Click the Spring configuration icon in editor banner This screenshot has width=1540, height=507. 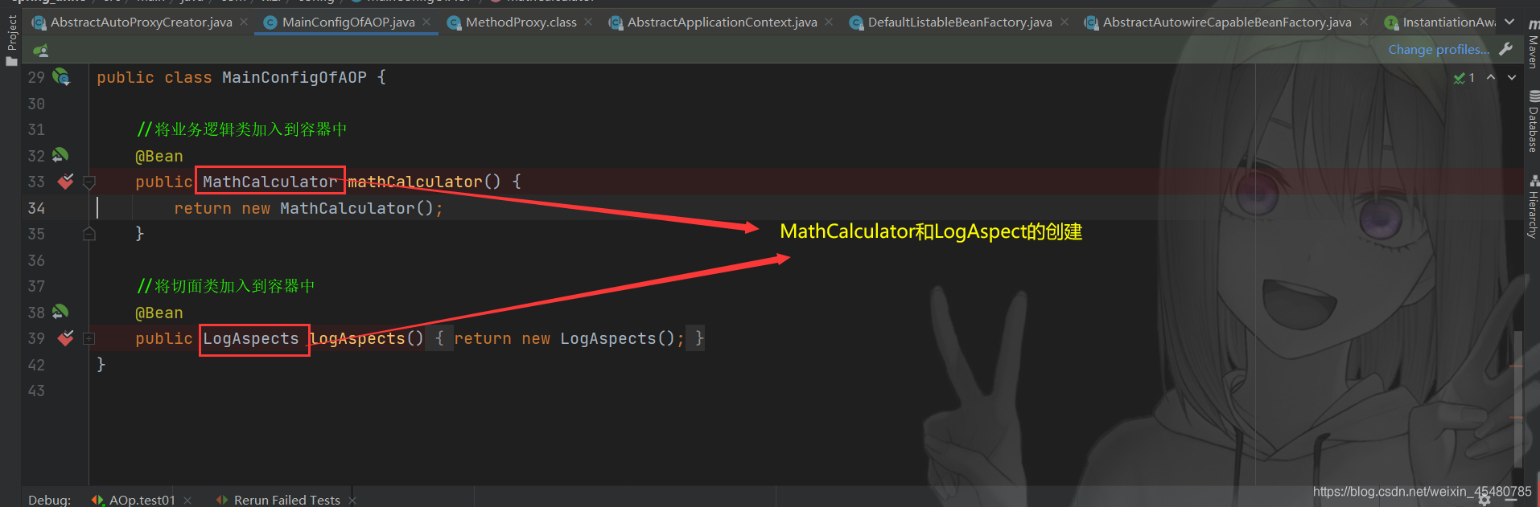(41, 51)
